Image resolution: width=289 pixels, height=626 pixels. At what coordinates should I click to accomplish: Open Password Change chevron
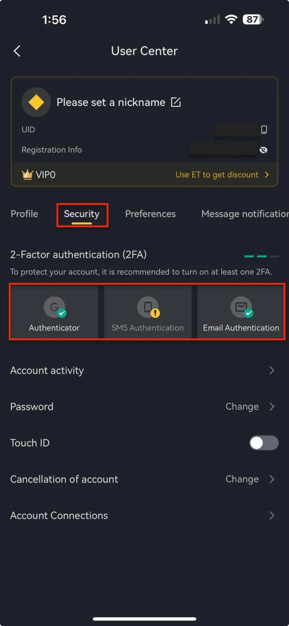click(x=272, y=407)
